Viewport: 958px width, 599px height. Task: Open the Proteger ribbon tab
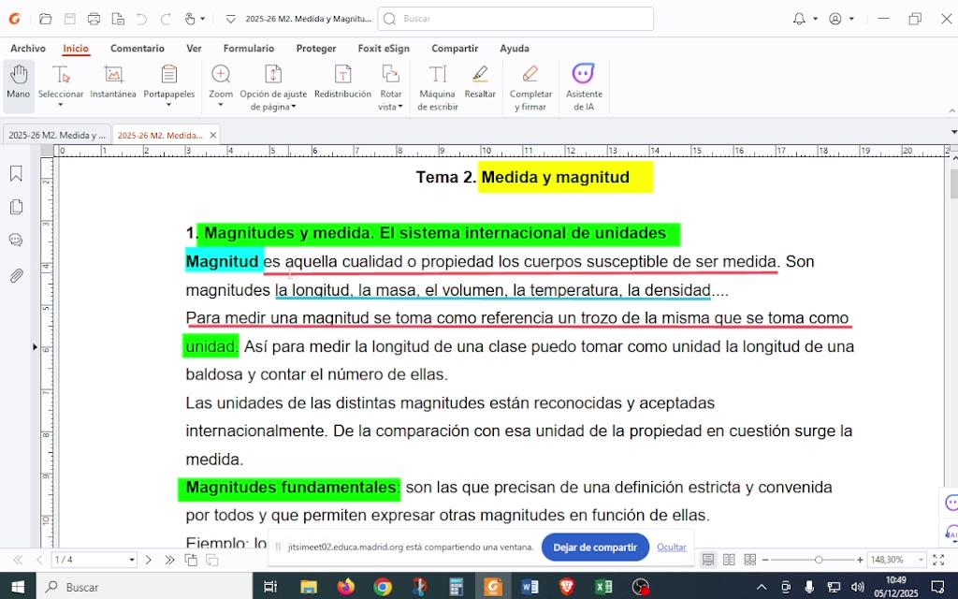(x=315, y=49)
